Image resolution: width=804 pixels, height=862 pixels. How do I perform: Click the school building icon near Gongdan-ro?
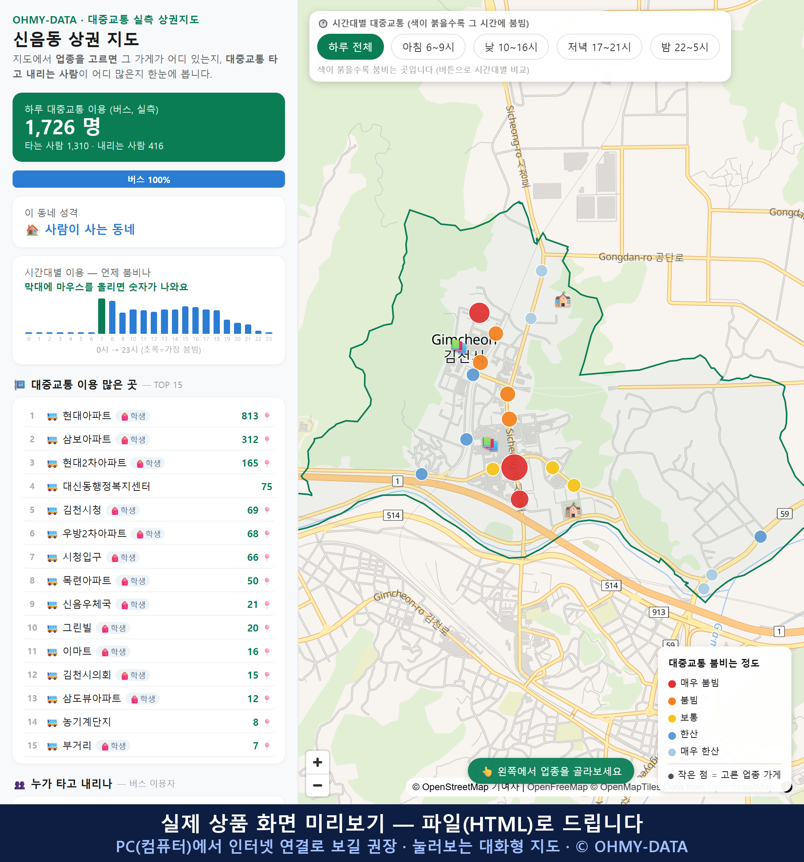(x=563, y=300)
